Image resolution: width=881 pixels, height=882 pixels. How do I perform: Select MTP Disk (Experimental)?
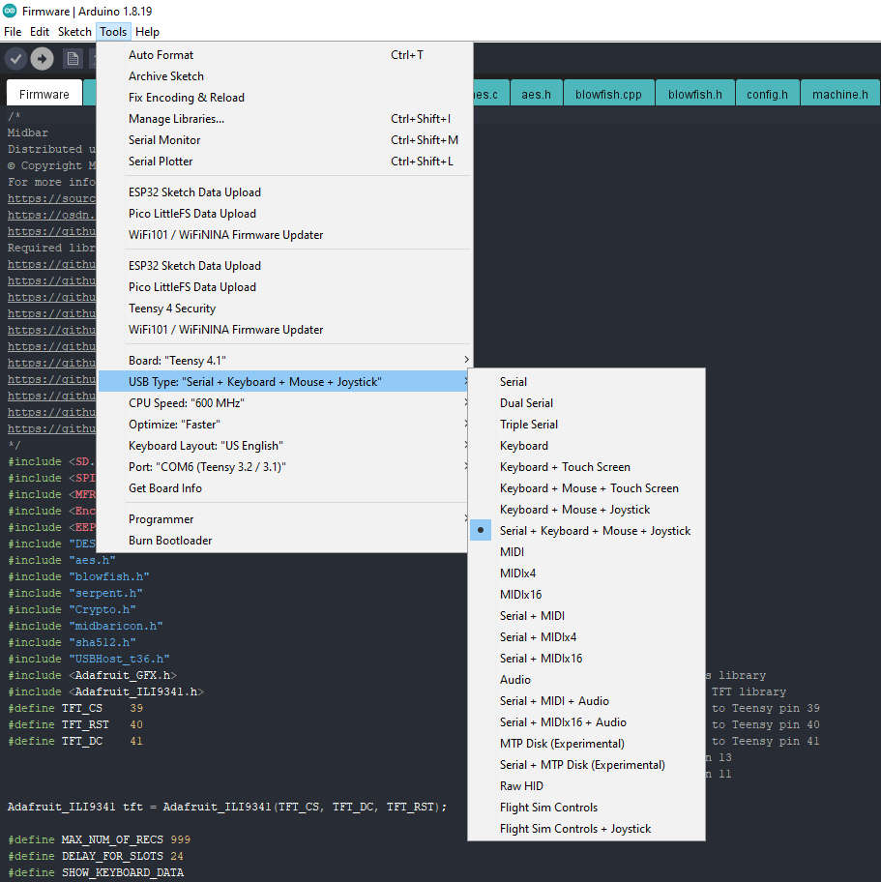[x=586, y=745]
